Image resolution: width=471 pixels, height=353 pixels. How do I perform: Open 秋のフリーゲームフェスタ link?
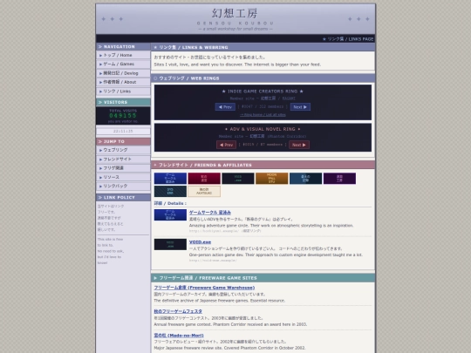click(178, 311)
